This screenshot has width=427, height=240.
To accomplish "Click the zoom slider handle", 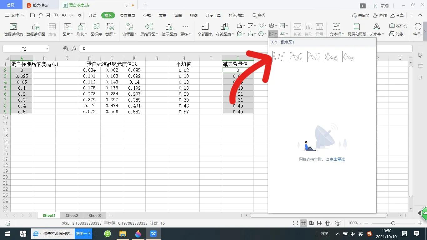I will pos(393,223).
